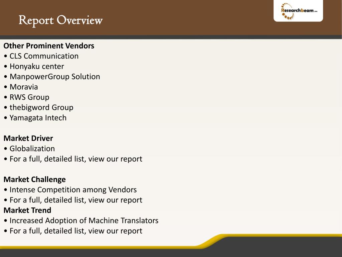This screenshot has height=257, width=342.
Task: Click the Honyaku center bullet
Action: (x=34, y=67)
